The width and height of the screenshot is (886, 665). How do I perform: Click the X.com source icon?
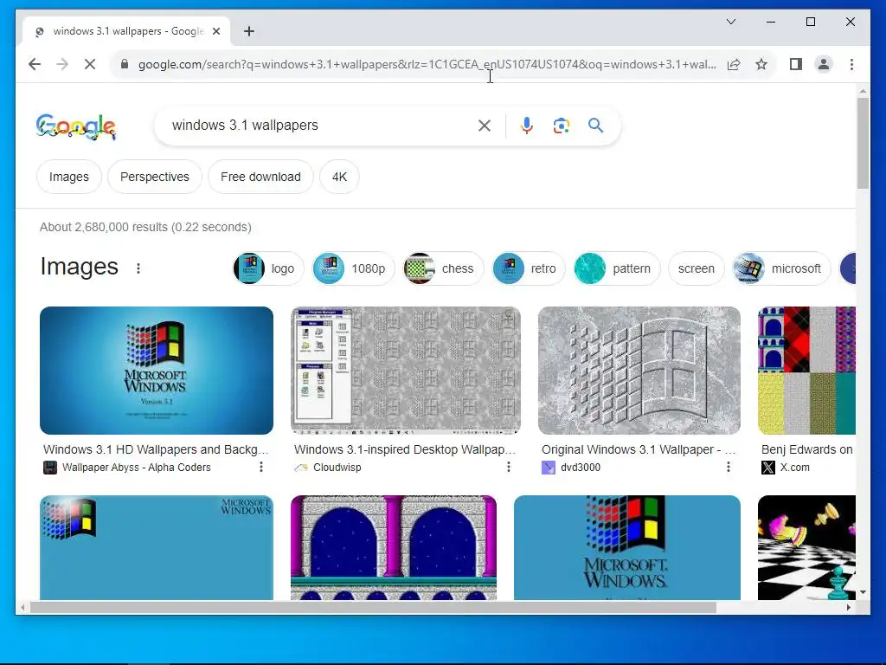coord(768,468)
